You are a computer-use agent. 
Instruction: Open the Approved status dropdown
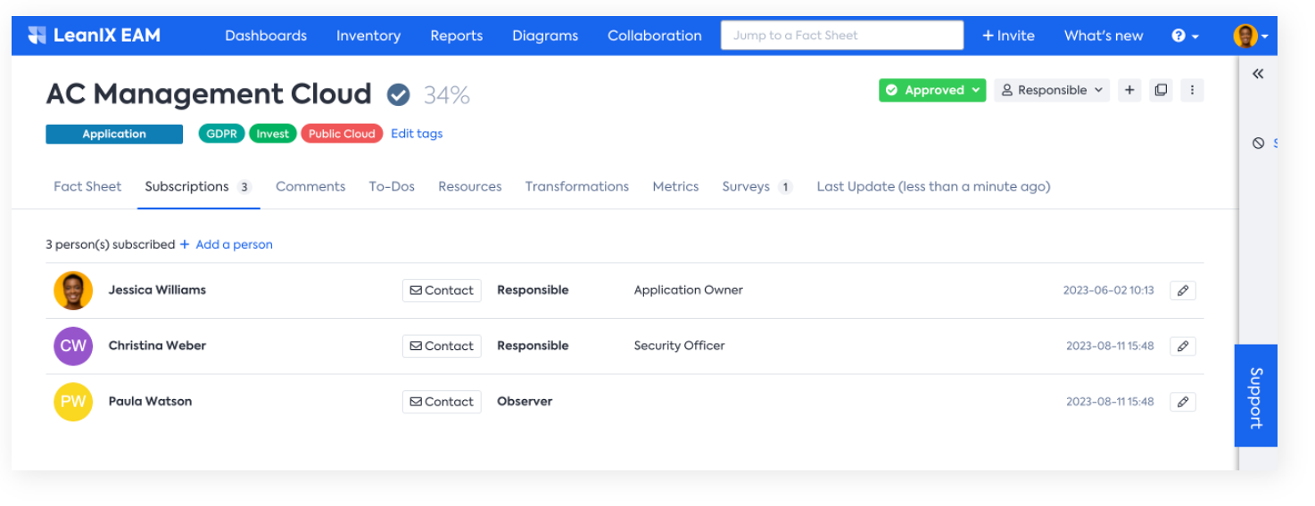click(932, 90)
